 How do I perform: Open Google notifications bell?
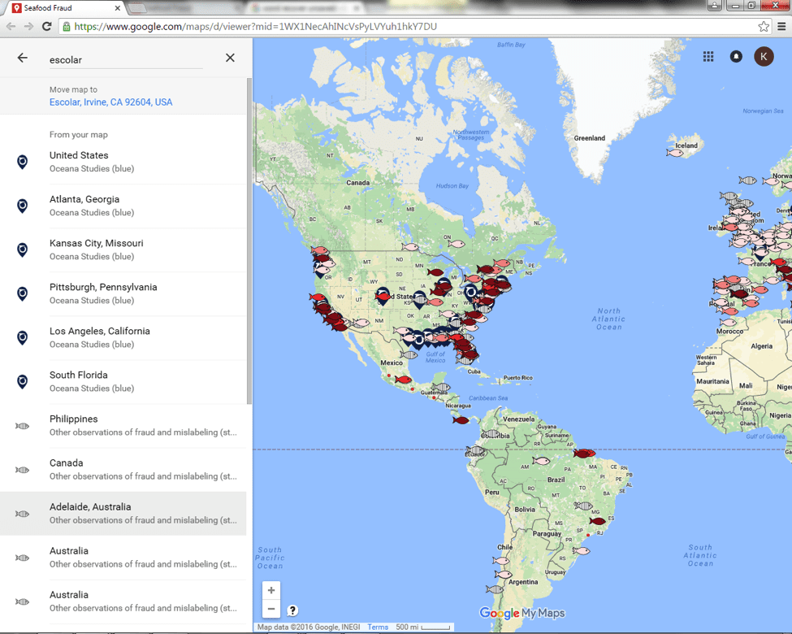click(736, 57)
